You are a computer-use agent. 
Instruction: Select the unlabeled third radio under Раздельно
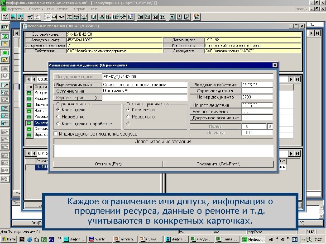pos(128,124)
